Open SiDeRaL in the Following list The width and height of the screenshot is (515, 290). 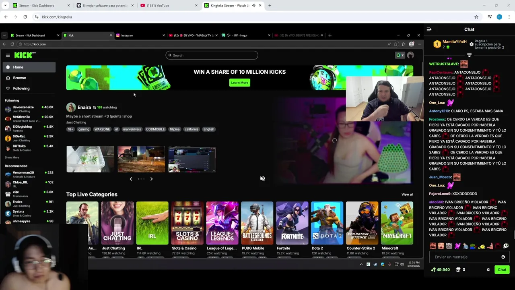[x=29, y=138]
